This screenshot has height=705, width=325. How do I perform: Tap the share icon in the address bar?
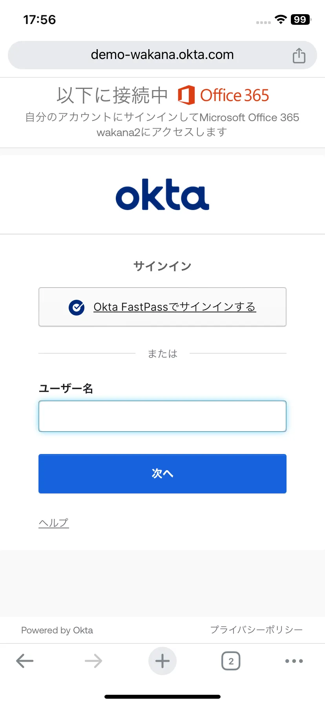[299, 55]
